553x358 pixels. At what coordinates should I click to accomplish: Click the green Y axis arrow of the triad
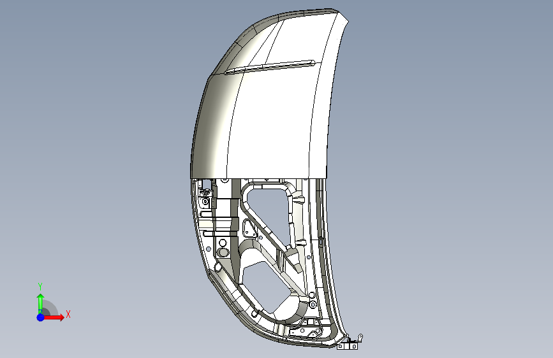pos(41,303)
